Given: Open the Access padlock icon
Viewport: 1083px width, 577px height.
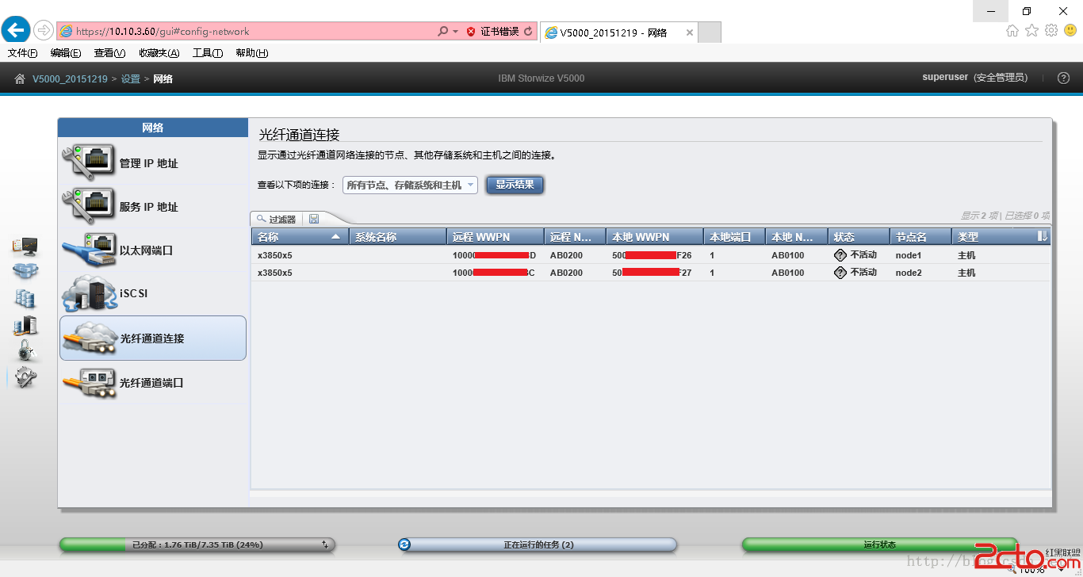Looking at the screenshot, I should point(26,350).
